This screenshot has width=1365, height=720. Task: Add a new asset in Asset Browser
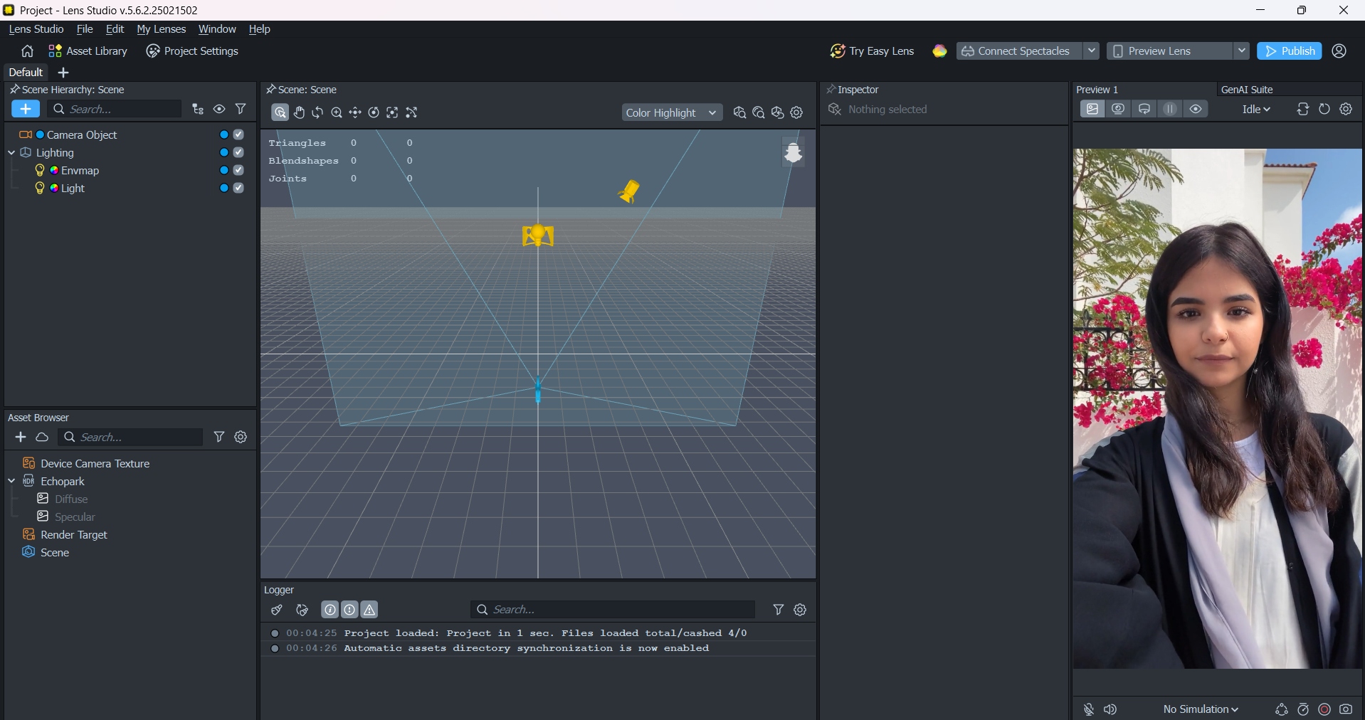click(x=21, y=437)
